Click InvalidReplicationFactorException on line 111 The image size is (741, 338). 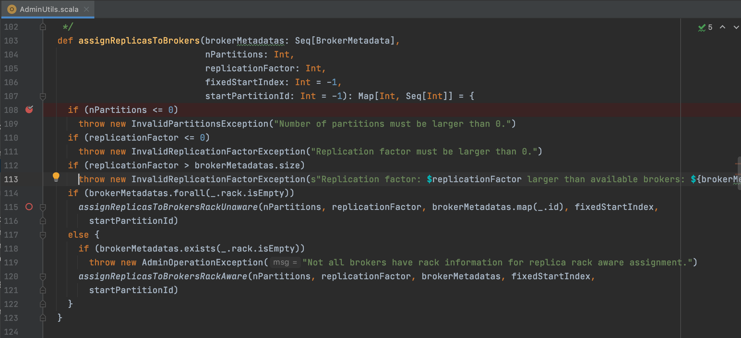[218, 152]
